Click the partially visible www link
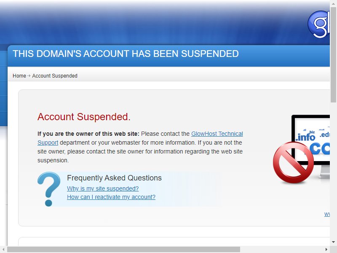Viewport: 337px width, 253px height. point(327,214)
